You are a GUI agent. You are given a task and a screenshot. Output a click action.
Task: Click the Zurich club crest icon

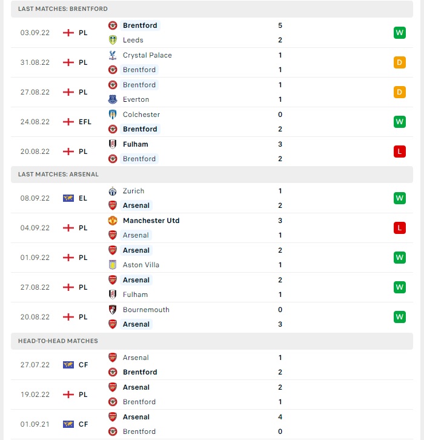(113, 191)
